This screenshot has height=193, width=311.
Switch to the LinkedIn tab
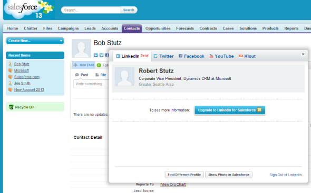point(132,56)
